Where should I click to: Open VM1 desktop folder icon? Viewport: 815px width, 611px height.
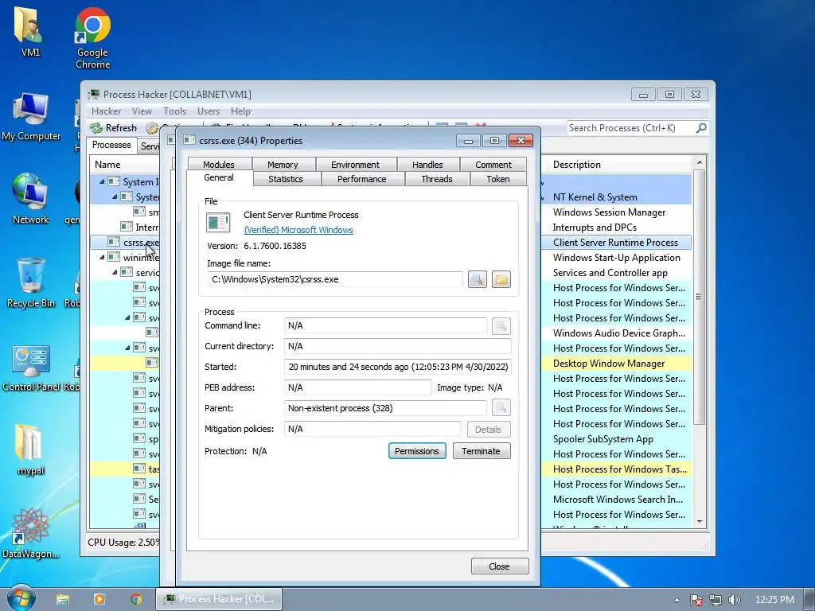tap(30, 31)
